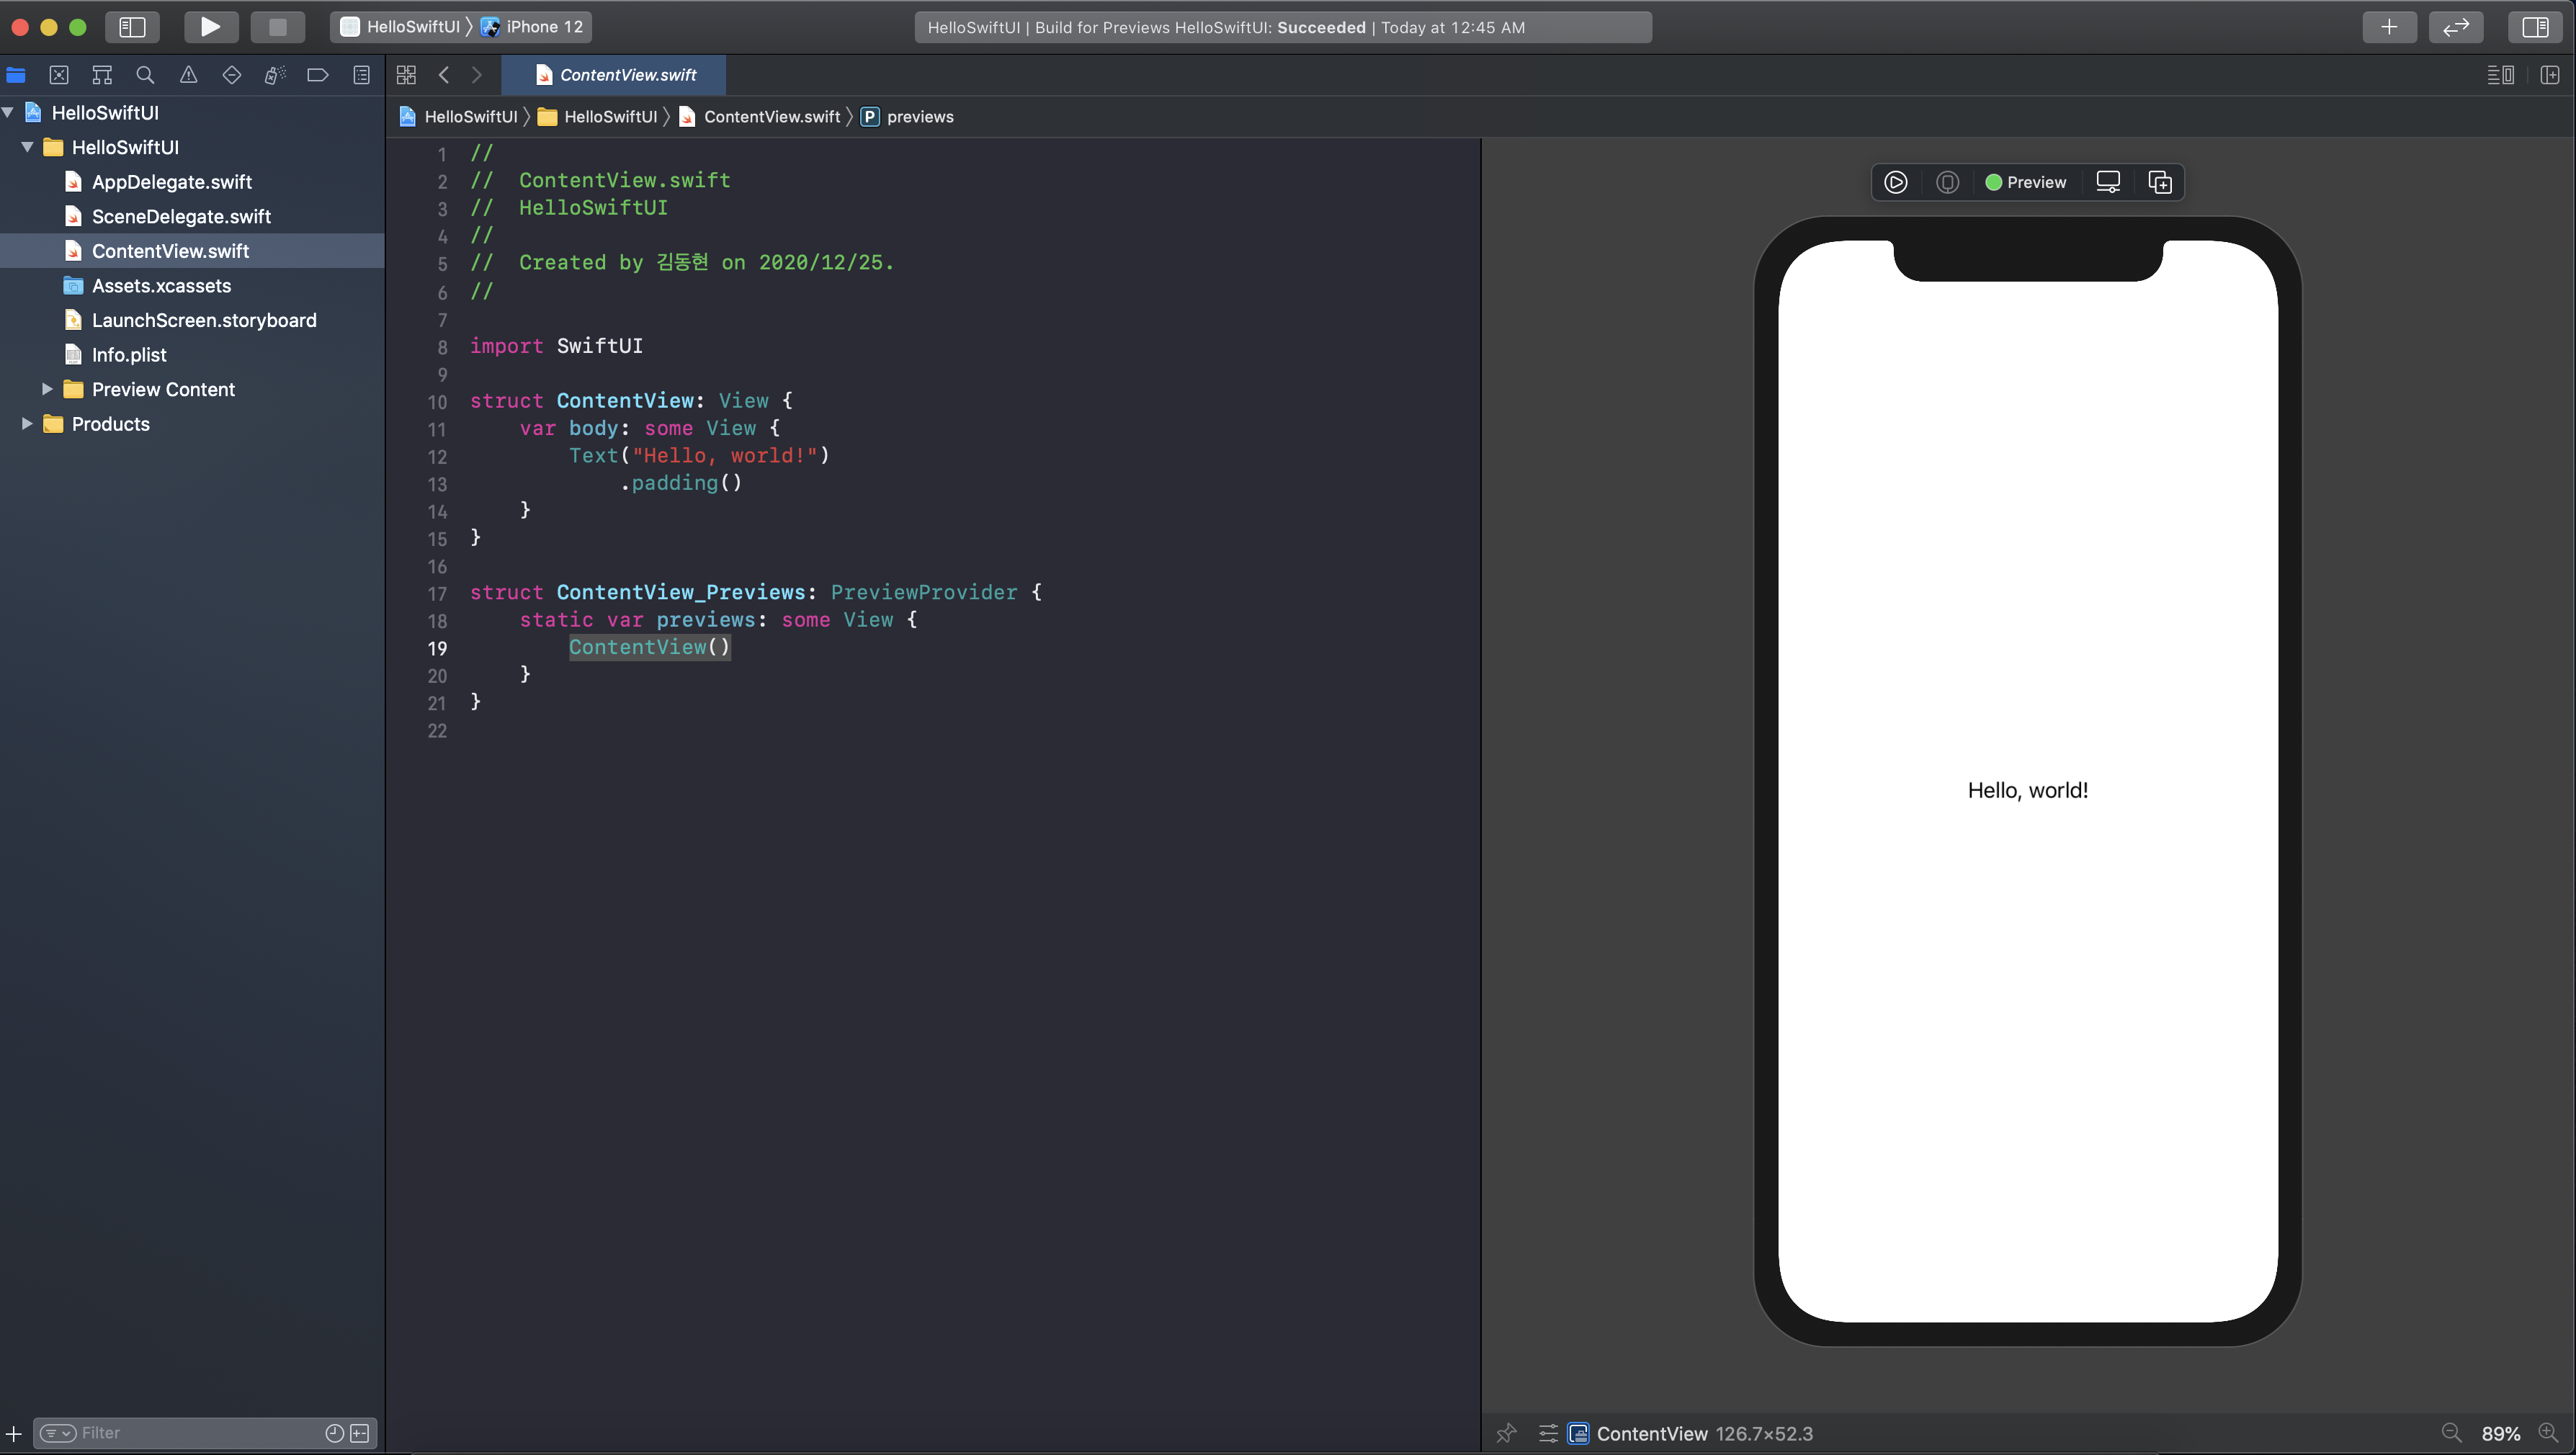Click the previews breadcrumb item
The image size is (2576, 1455).
click(919, 117)
